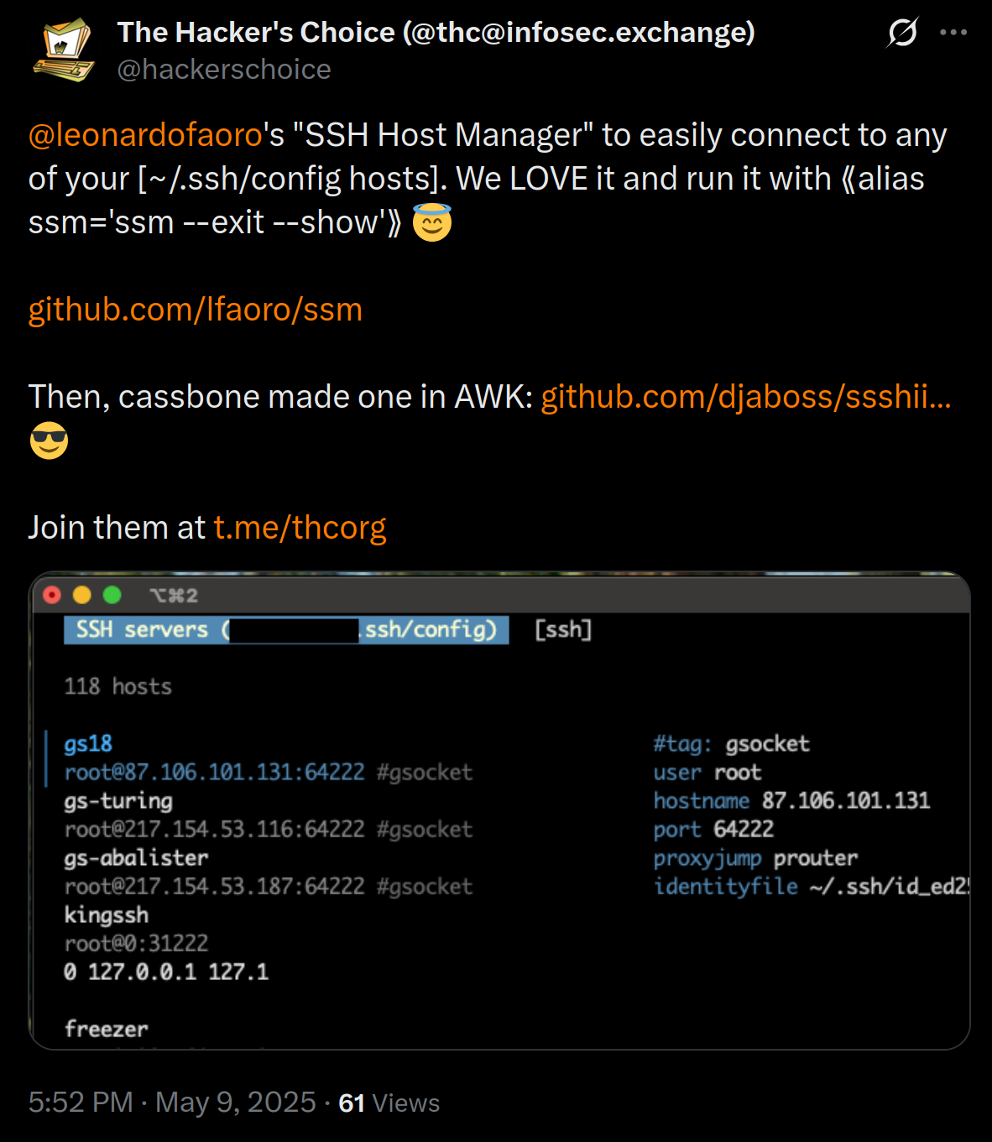The width and height of the screenshot is (992, 1142).
Task: Click the @hackerschoice username handle
Action: point(223,69)
